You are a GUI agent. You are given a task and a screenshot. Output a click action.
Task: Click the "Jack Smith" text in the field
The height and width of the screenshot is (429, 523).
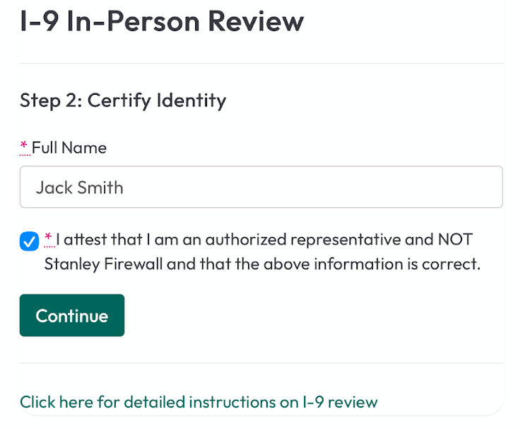[80, 188]
